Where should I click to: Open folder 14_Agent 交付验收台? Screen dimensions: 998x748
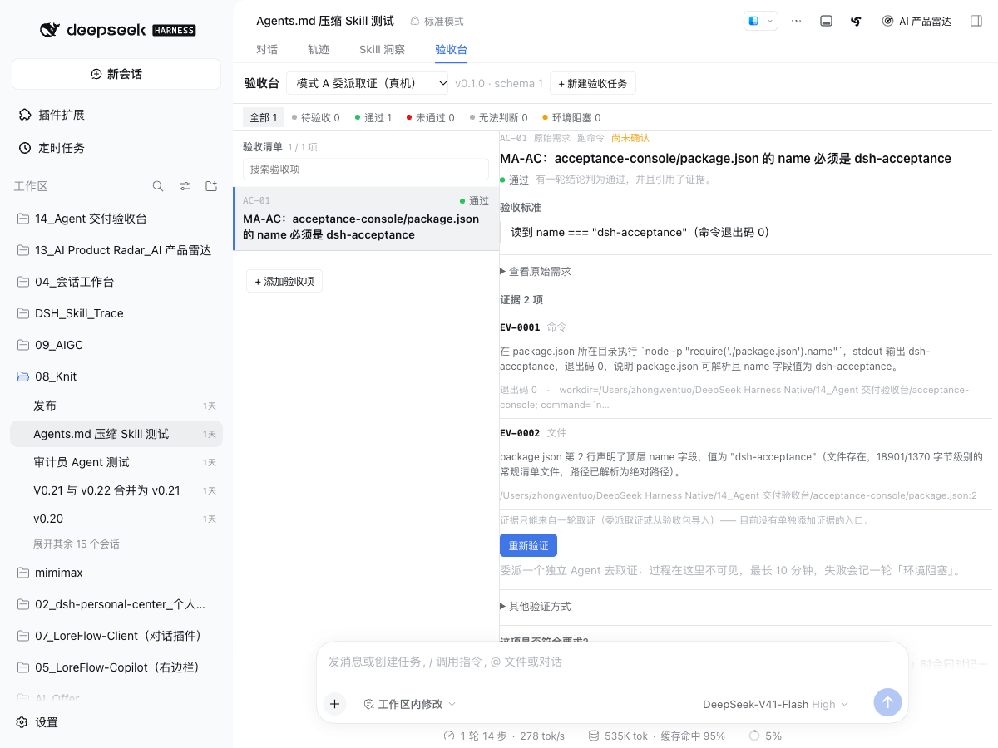coord(116,219)
